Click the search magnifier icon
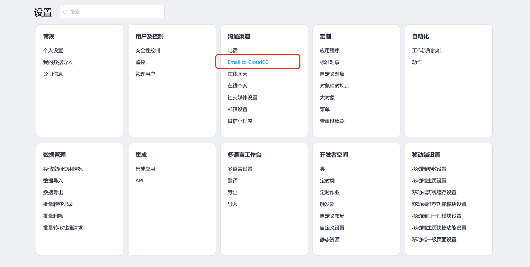Viewport: 530px width, 267px height. click(x=65, y=12)
